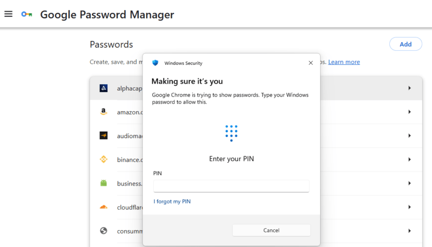Cancel the Windows Security prompt

tap(271, 230)
